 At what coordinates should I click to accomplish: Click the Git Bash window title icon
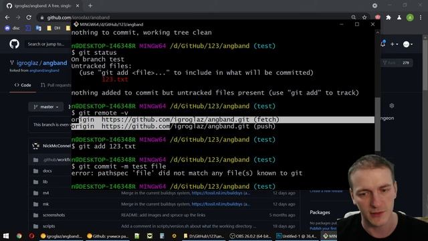point(76,24)
